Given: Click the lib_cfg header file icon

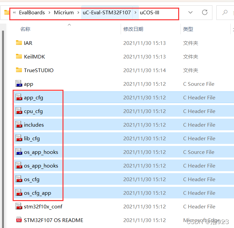Looking at the screenshot, I should [19, 138].
